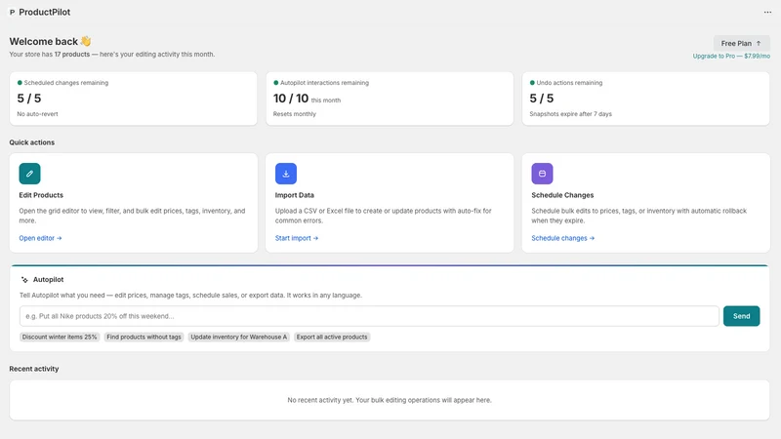Click the ProductPilot logo icon
This screenshot has width=781, height=439.
pyautogui.click(x=12, y=12)
